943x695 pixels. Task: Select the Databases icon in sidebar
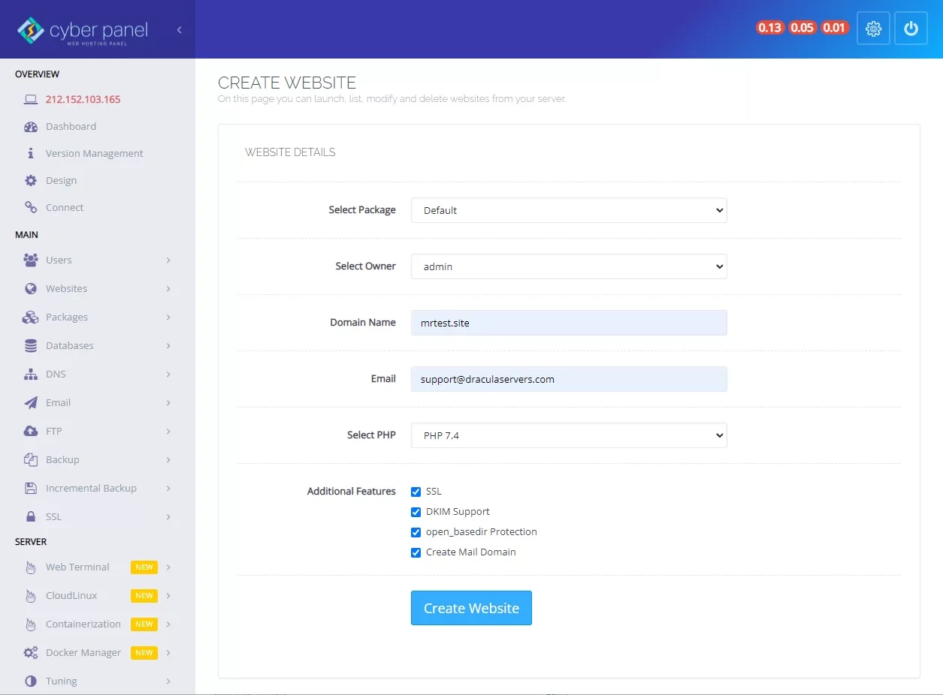(30, 345)
